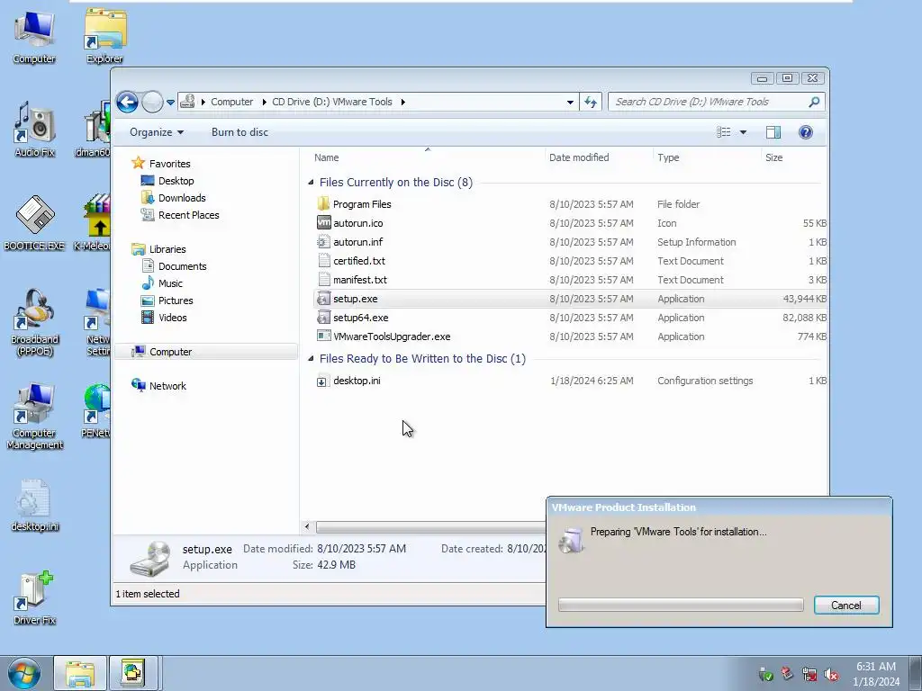The width and height of the screenshot is (922, 691).
Task: Open Desktop under Favorites
Action: pyautogui.click(x=176, y=181)
